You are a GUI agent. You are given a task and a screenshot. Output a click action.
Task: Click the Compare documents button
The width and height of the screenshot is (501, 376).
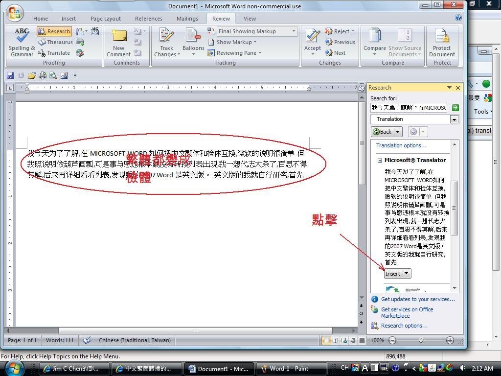click(375, 42)
